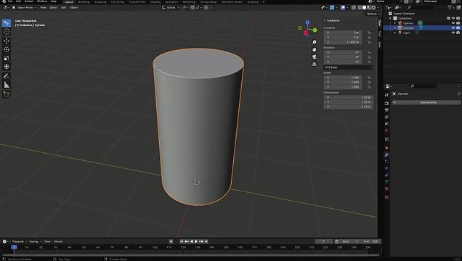Image resolution: width=462 pixels, height=261 pixels.
Task: Open Object Data green triangle tab
Action: (386, 182)
